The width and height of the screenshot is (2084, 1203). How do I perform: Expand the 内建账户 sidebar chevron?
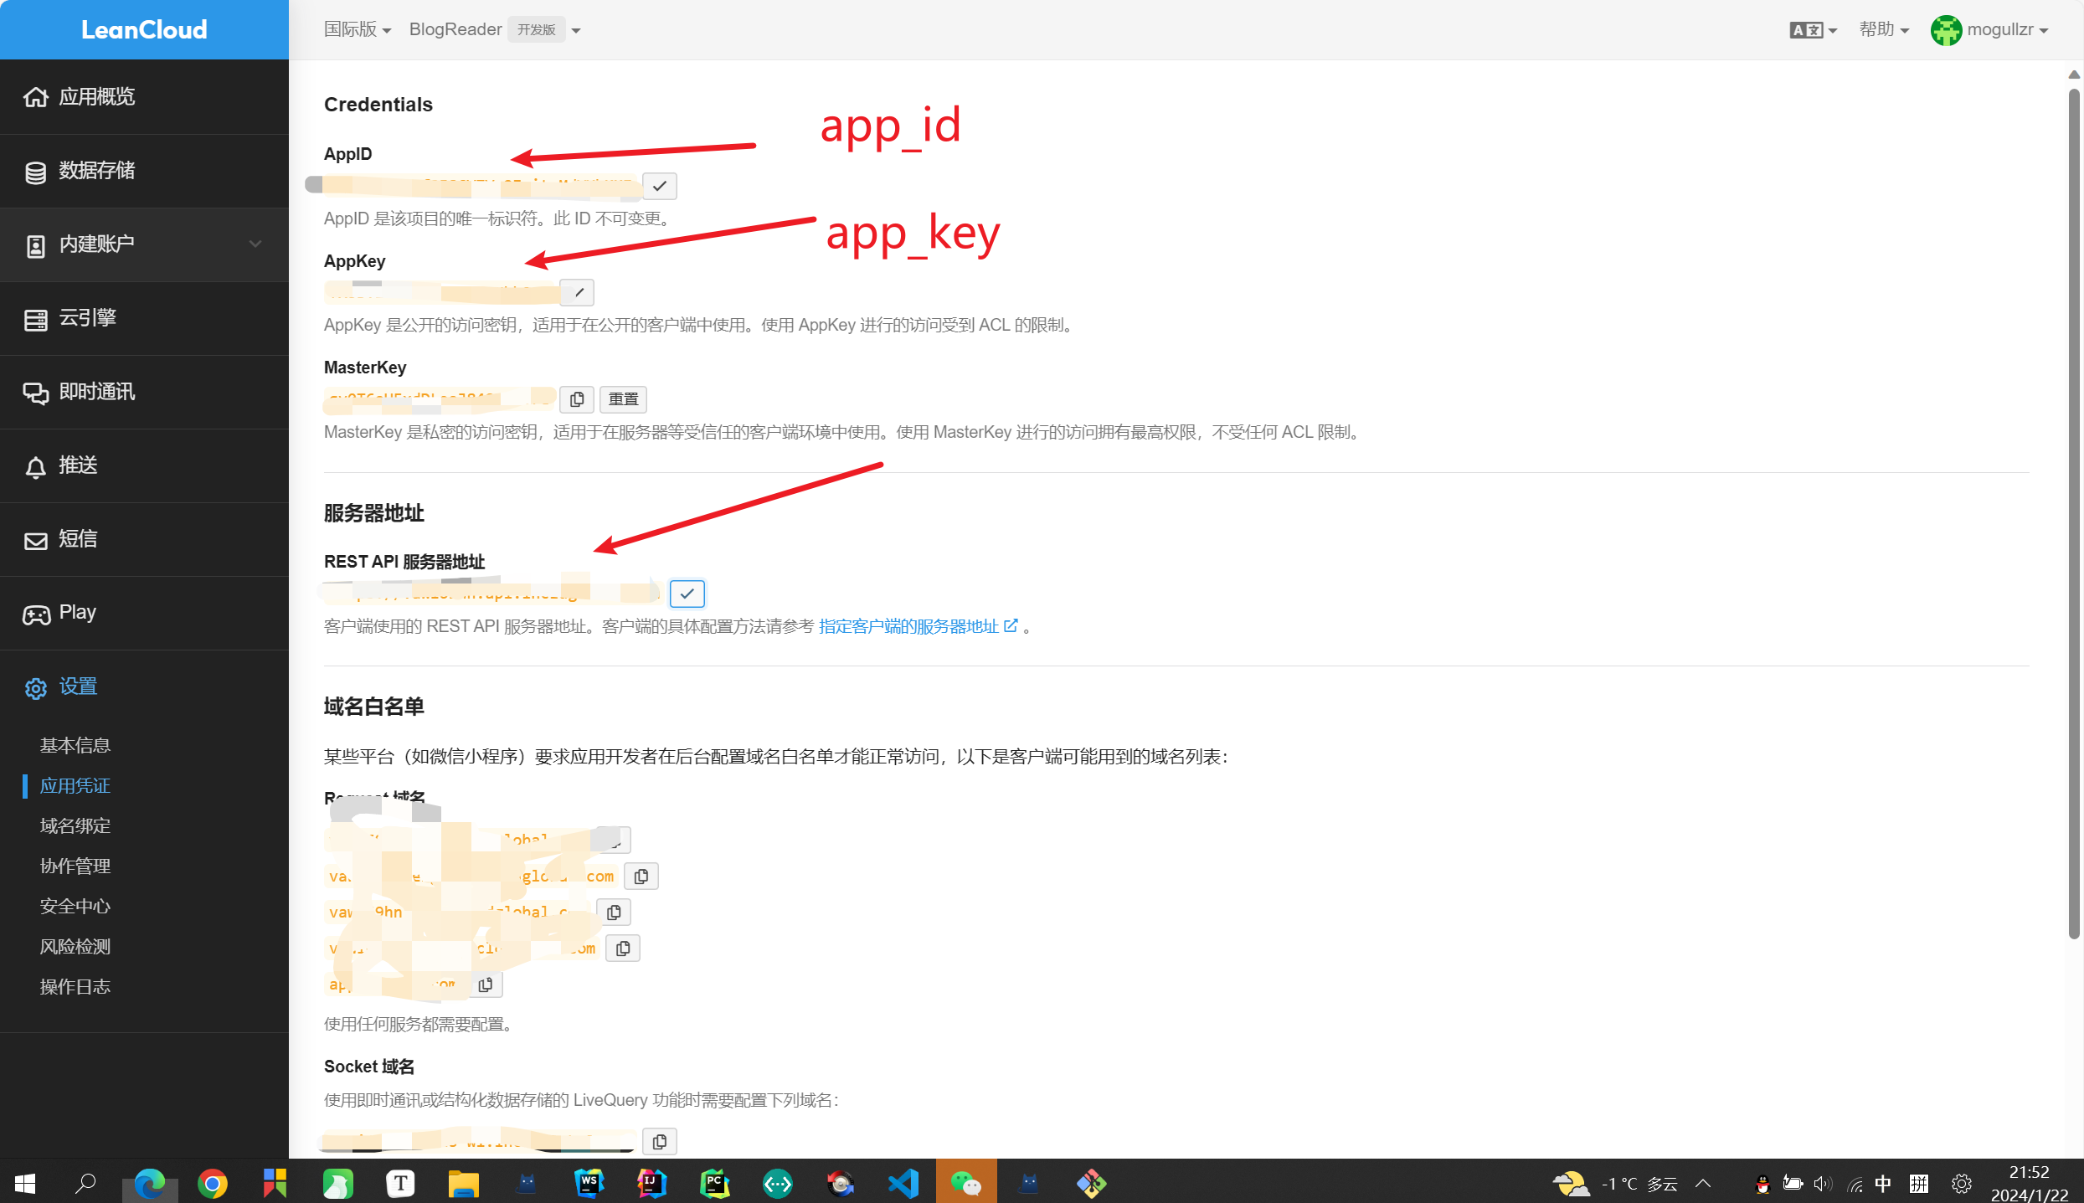(255, 244)
